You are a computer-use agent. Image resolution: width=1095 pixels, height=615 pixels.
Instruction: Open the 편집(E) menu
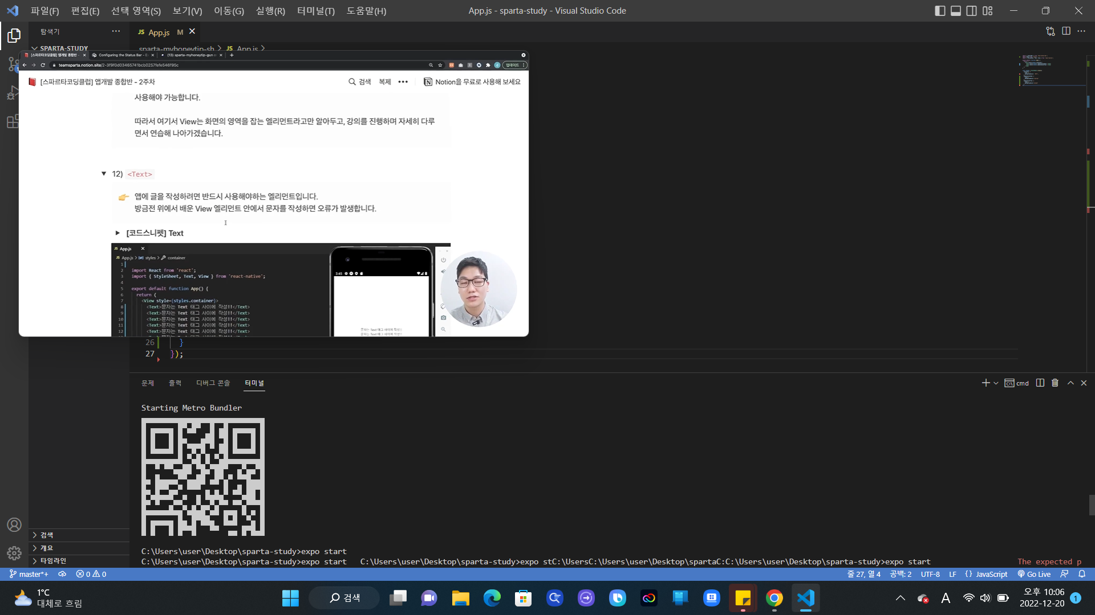point(85,11)
